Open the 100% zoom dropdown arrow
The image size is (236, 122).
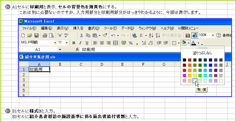[213, 35]
